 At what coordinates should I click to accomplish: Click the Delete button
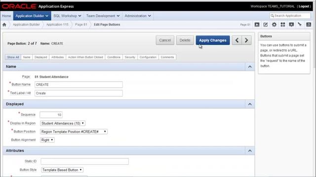pyautogui.click(x=185, y=40)
